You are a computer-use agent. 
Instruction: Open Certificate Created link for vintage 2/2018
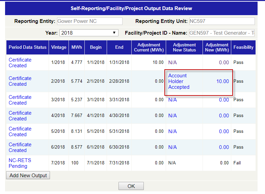click(20, 81)
